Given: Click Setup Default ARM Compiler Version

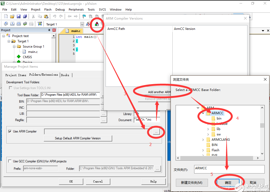Looking at the screenshot, I should 78,138.
